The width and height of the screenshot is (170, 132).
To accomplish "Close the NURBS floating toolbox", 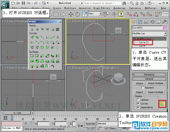I will click(x=60, y=22).
